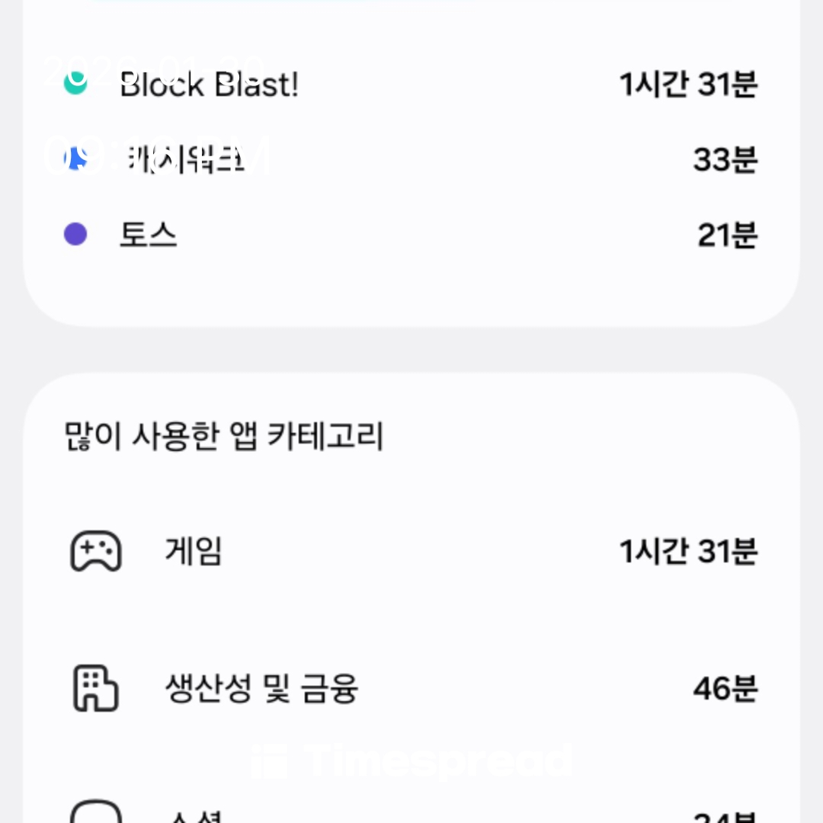The height and width of the screenshot is (823, 823).
Task: Select the purple dot beside 토스
Action: 75,235
